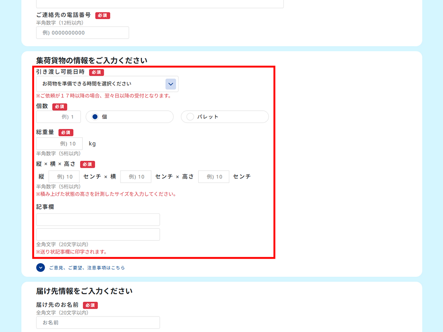The image size is (443, 332).
Task: Click the 集荷貨物の情報をご入力ください heading
Action: [92, 61]
